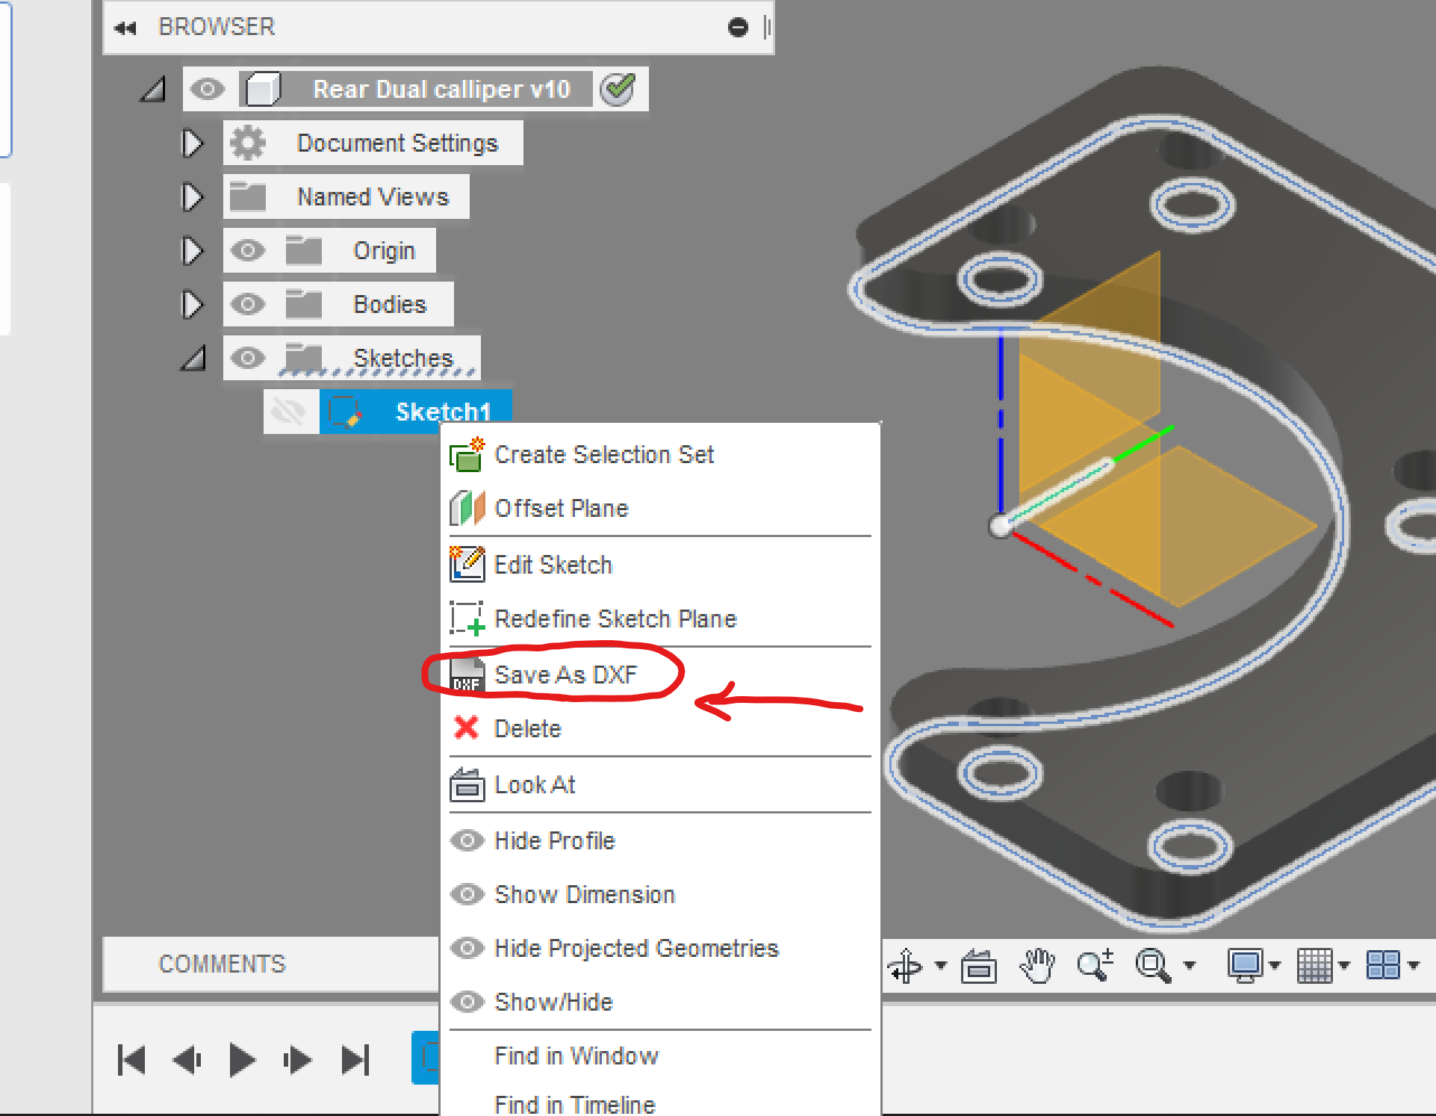Open Display Settings monitor icon
Screen dimensions: 1436x1116
point(1245,966)
